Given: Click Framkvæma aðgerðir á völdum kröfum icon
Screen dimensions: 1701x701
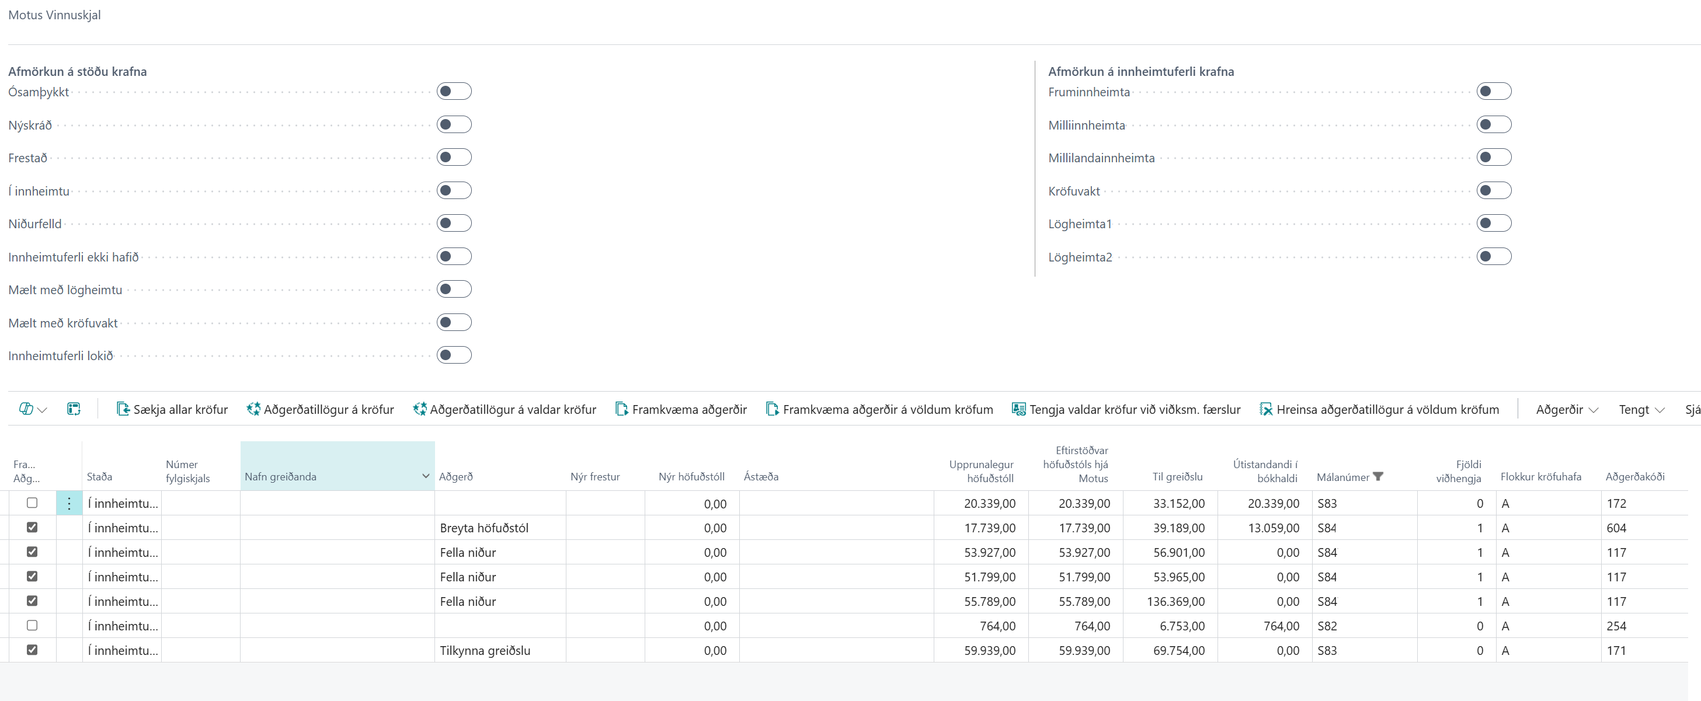Looking at the screenshot, I should (772, 409).
